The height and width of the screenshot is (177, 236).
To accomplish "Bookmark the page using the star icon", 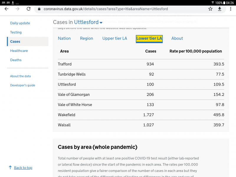I will [x=210, y=9].
